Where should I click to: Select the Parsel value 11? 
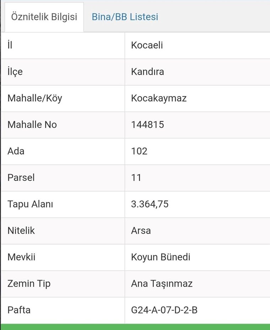(136, 177)
